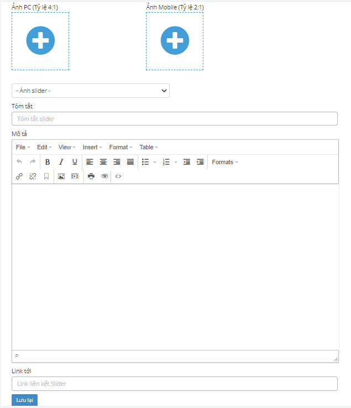Insert or edit a link
This screenshot has height=408, width=351.
(19, 176)
